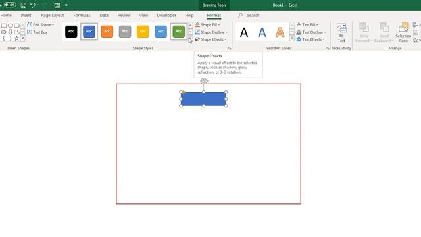421x237 pixels.
Task: Go to the Formulas tab
Action: pos(82,16)
